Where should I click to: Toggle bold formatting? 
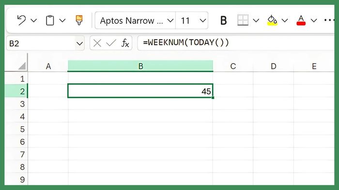224,20
